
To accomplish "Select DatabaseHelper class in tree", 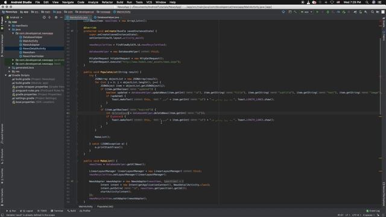I will [33, 37].
